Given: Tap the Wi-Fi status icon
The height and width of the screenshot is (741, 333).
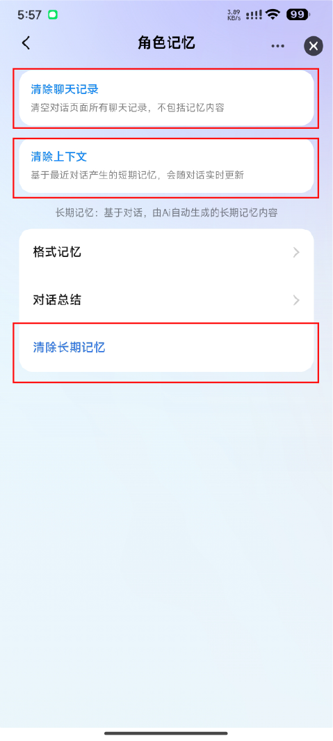Looking at the screenshot, I should click(273, 15).
